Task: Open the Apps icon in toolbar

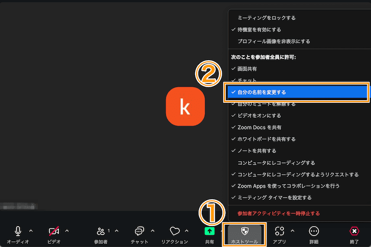Action: tap(279, 231)
